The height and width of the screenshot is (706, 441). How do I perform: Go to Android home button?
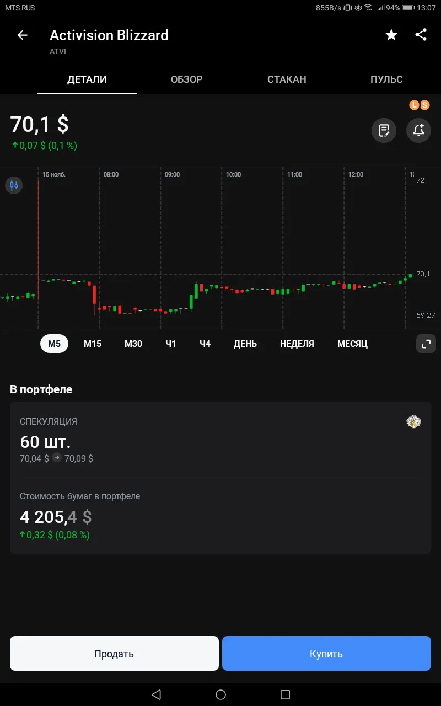pos(220,694)
